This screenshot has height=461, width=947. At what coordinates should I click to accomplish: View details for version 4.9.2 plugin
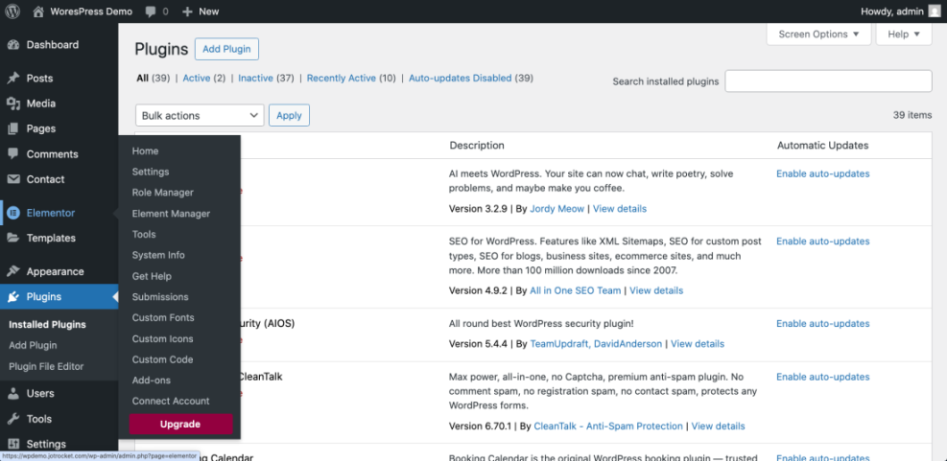pos(656,290)
